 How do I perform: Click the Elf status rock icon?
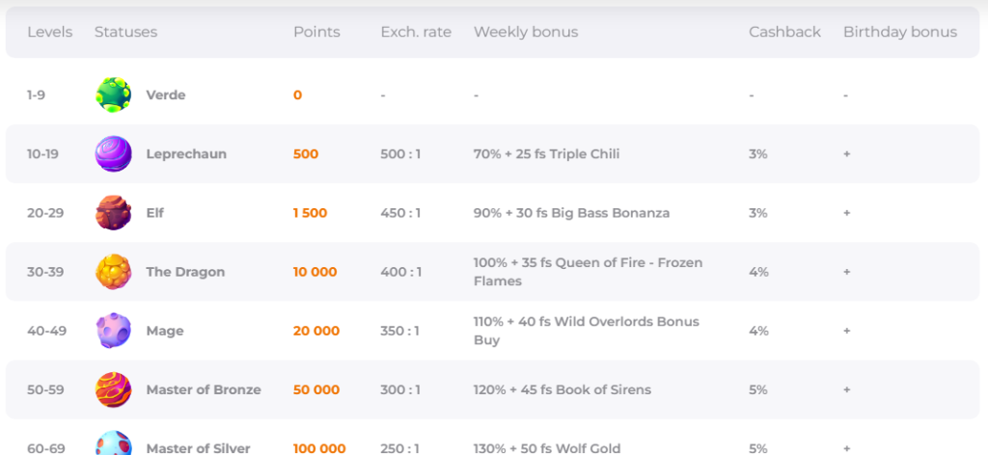click(x=114, y=213)
